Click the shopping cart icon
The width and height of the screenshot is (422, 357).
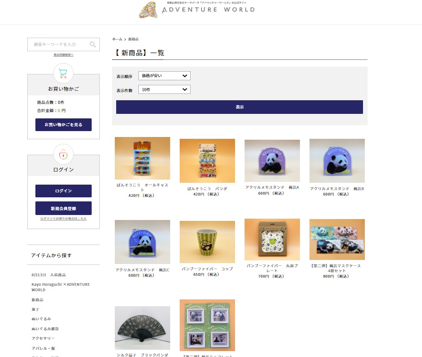(x=63, y=73)
